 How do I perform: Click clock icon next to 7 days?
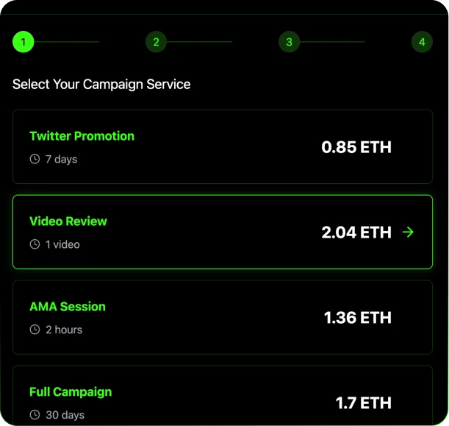click(x=35, y=159)
